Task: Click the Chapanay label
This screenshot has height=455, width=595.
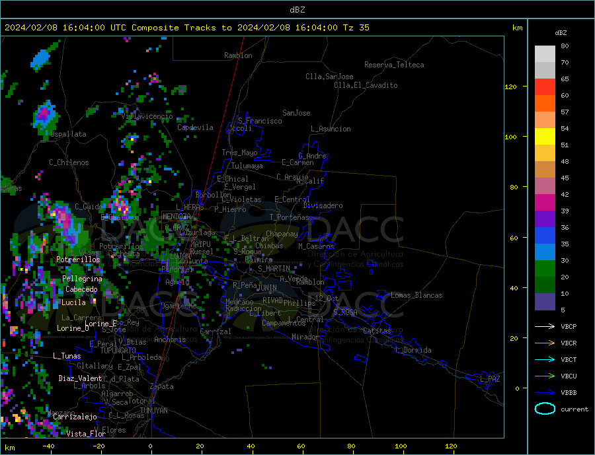Action: pyautogui.click(x=282, y=234)
